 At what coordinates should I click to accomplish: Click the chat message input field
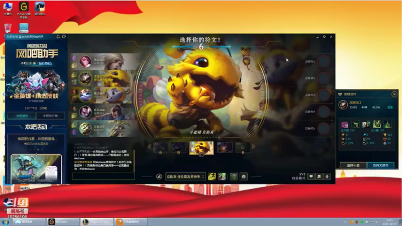(x=104, y=176)
